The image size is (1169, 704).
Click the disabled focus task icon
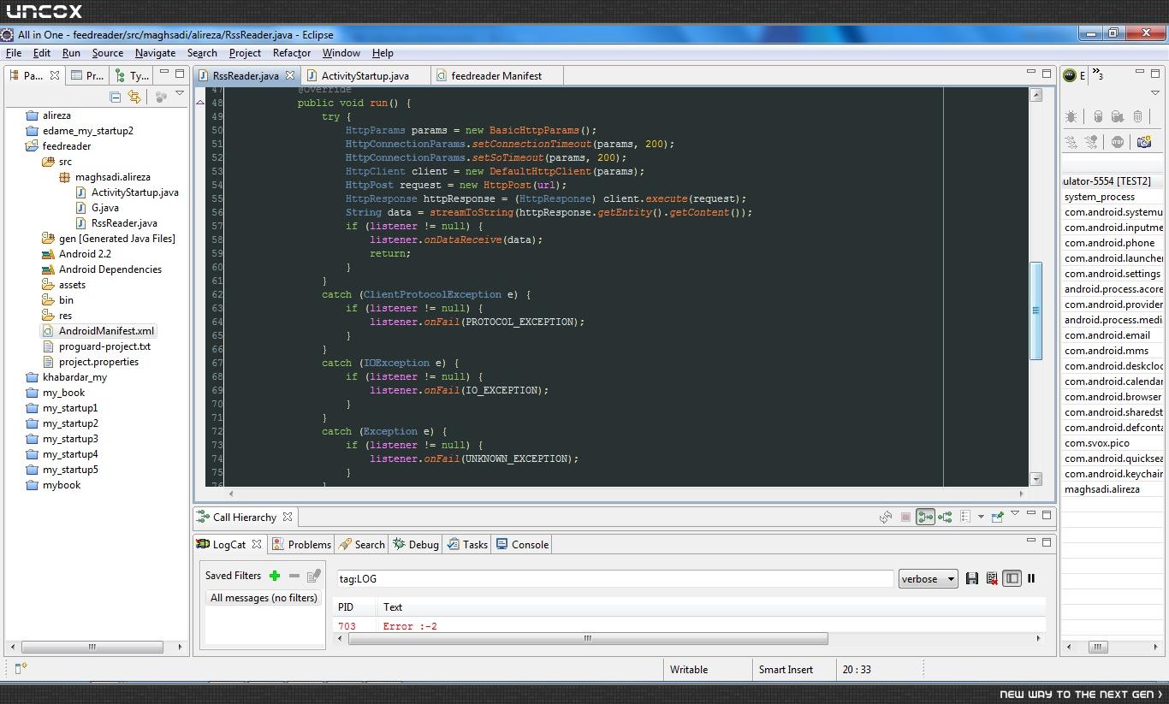(161, 97)
